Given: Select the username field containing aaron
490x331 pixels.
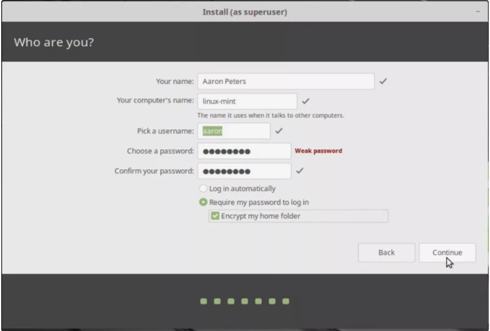Looking at the screenshot, I should click(234, 131).
